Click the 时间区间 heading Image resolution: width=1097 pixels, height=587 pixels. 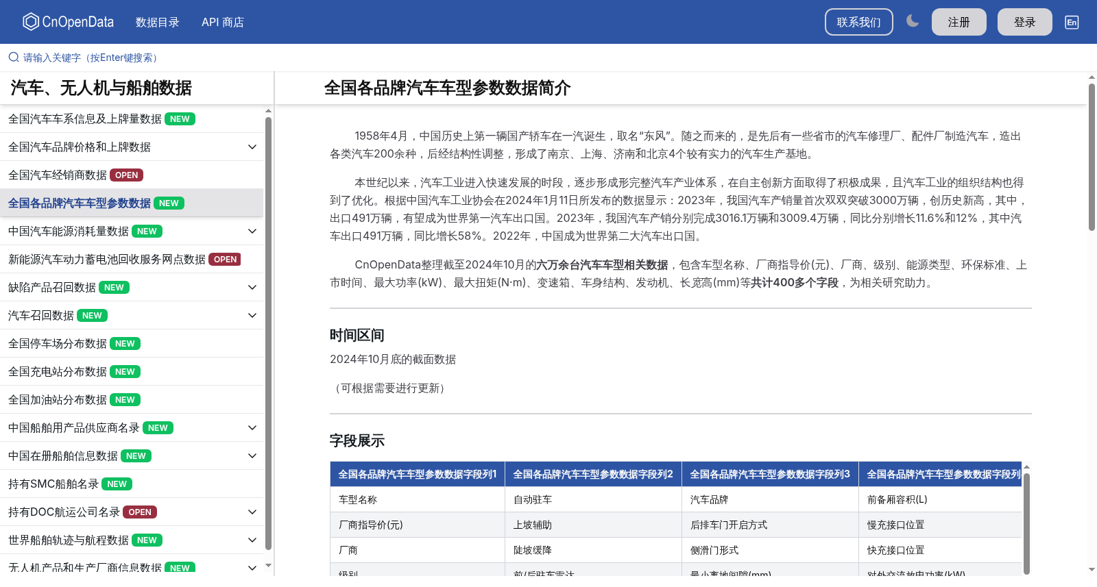click(x=357, y=335)
